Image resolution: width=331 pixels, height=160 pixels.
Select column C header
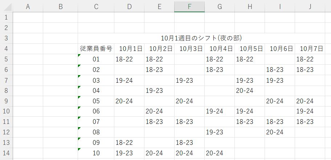96,6
